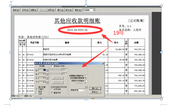Click the 取消 button in the dialog
The image size is (180, 106).
coord(95,92)
